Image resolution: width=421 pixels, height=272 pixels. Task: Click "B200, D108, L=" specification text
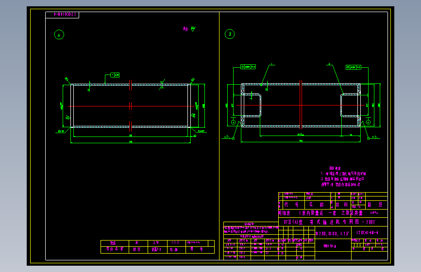(x=332, y=233)
